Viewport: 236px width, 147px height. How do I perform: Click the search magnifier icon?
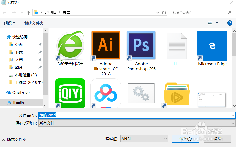click(x=229, y=13)
